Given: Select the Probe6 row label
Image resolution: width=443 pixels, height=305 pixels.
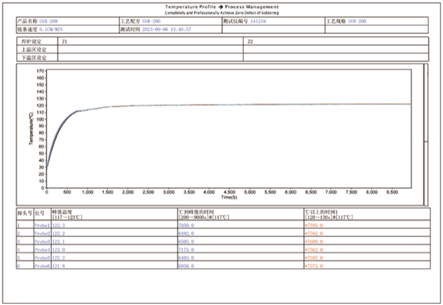Looking at the screenshot, I should tap(42, 266).
